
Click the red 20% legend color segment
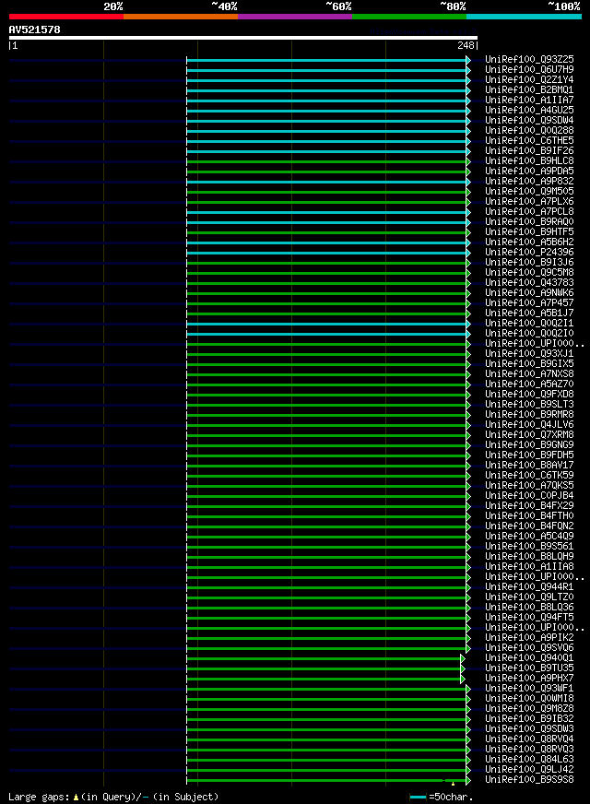(66, 17)
